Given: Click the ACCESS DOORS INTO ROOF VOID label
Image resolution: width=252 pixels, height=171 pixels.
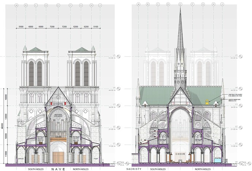Looking at the screenshot, I should tap(58, 104).
